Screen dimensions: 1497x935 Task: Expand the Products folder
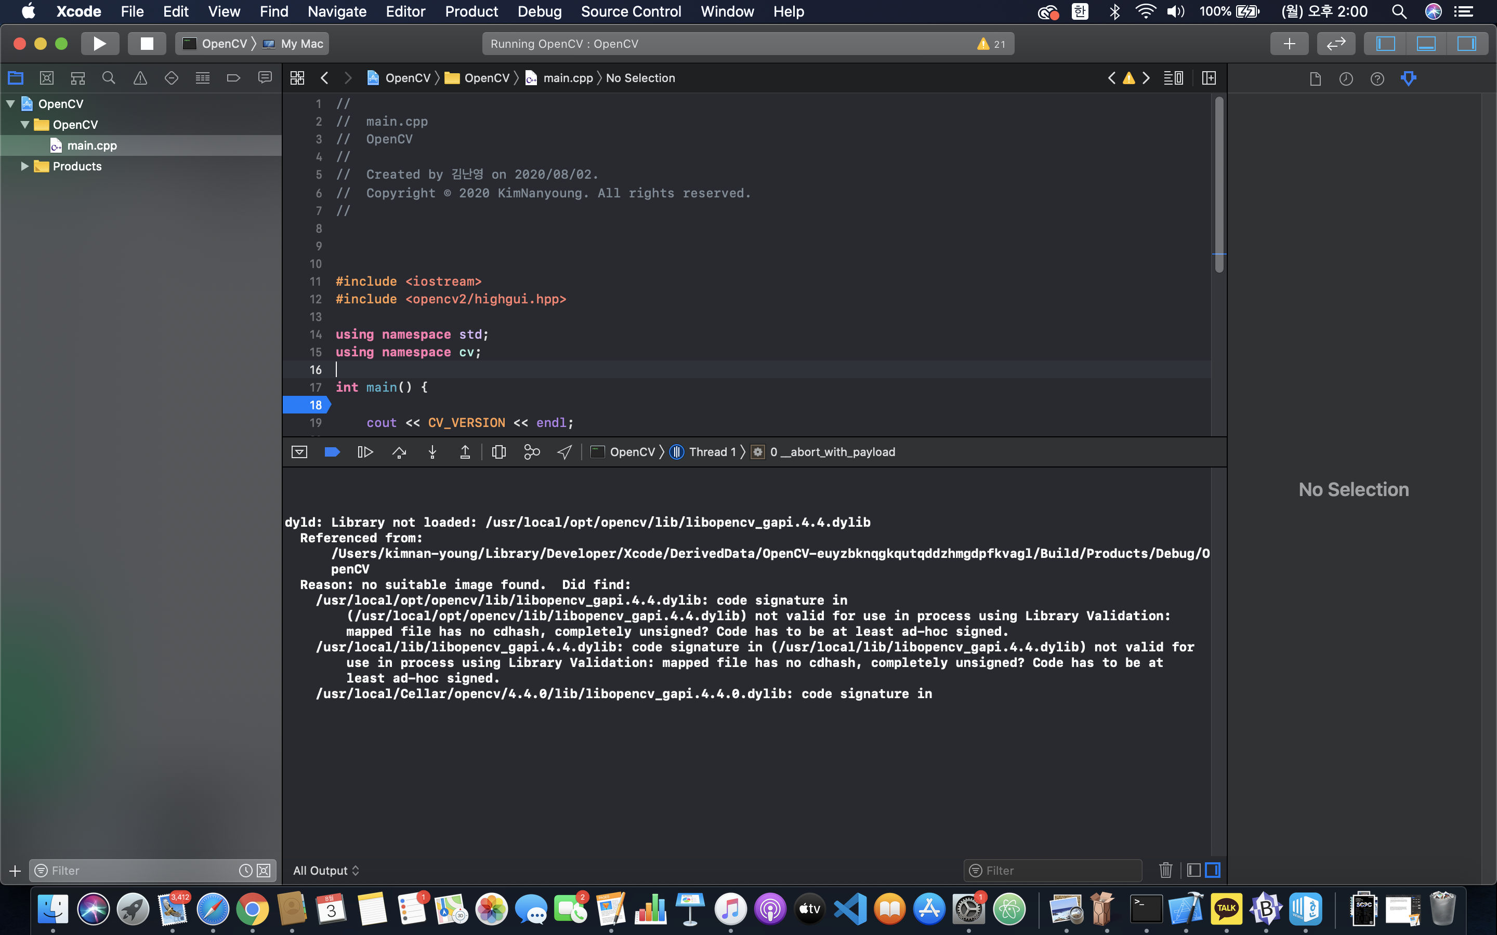coord(25,166)
